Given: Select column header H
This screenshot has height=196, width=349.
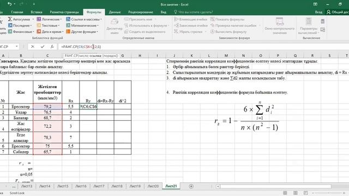Looking at the screenshot, I should tap(140, 56).
